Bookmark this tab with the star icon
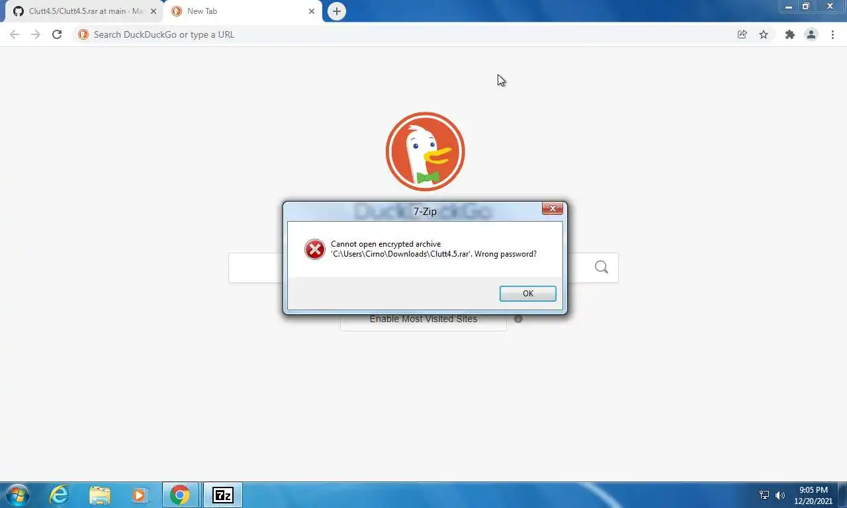 (764, 34)
